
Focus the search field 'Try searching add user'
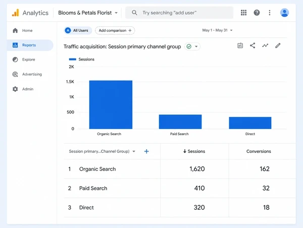coord(179,13)
